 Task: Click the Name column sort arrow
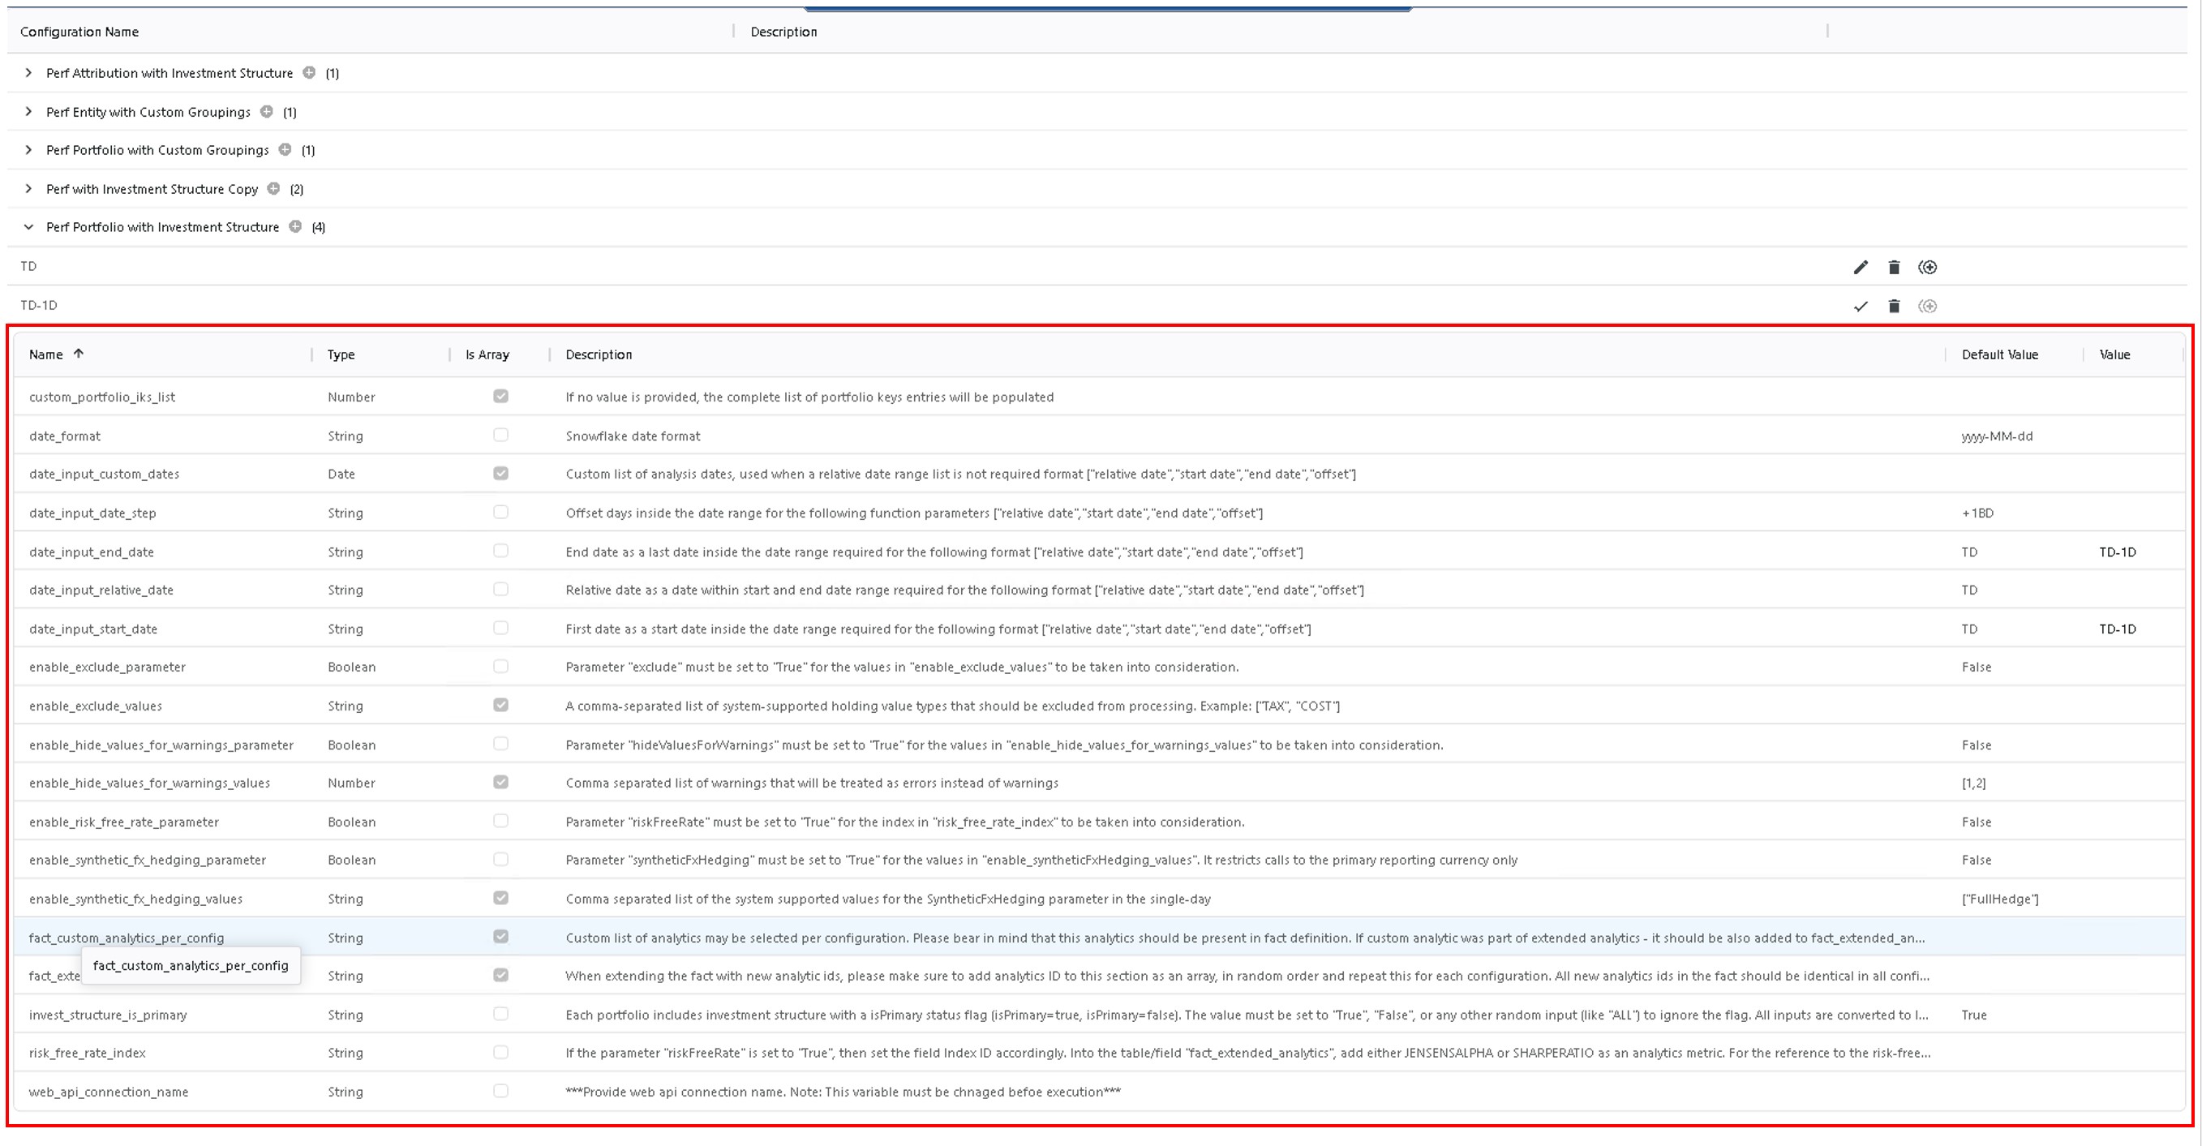click(x=79, y=353)
